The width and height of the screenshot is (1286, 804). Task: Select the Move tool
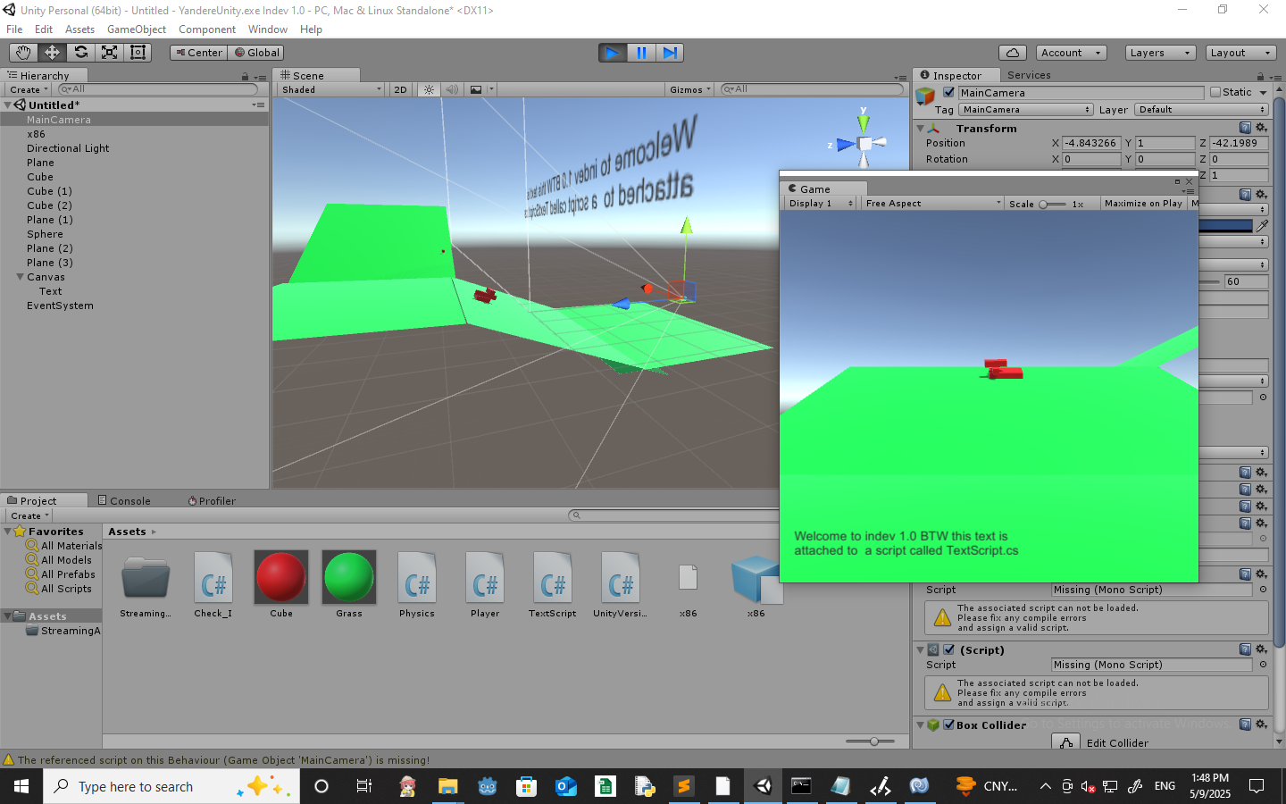(x=52, y=53)
